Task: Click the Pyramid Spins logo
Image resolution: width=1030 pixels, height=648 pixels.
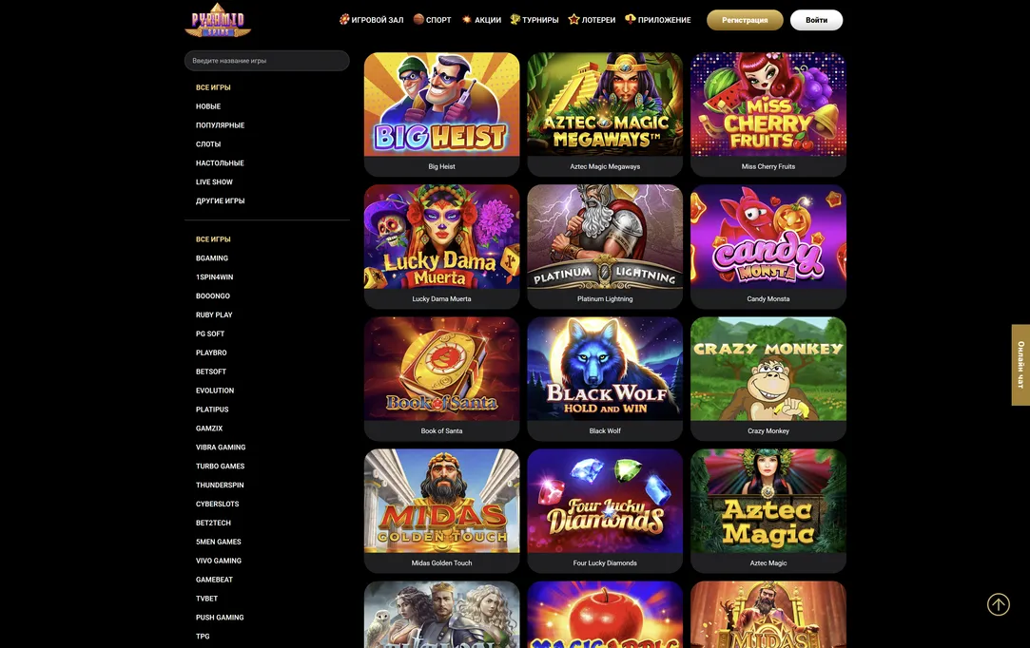Action: coord(218,20)
